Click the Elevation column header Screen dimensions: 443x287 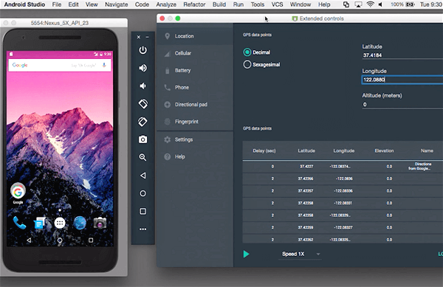point(384,151)
